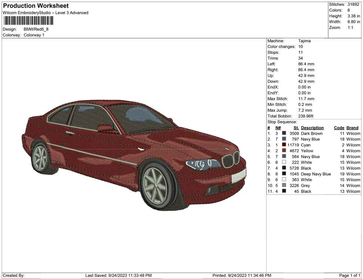The width and height of the screenshot is (363, 279).
Task: Click the Total Bobbin value '239.96ft'
Action: tap(305, 116)
